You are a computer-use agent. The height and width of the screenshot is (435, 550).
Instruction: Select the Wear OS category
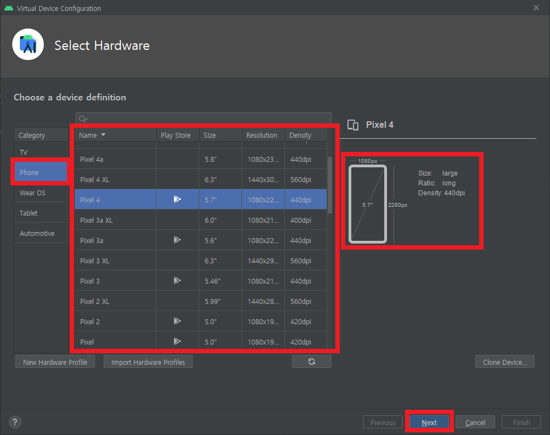[x=41, y=193]
